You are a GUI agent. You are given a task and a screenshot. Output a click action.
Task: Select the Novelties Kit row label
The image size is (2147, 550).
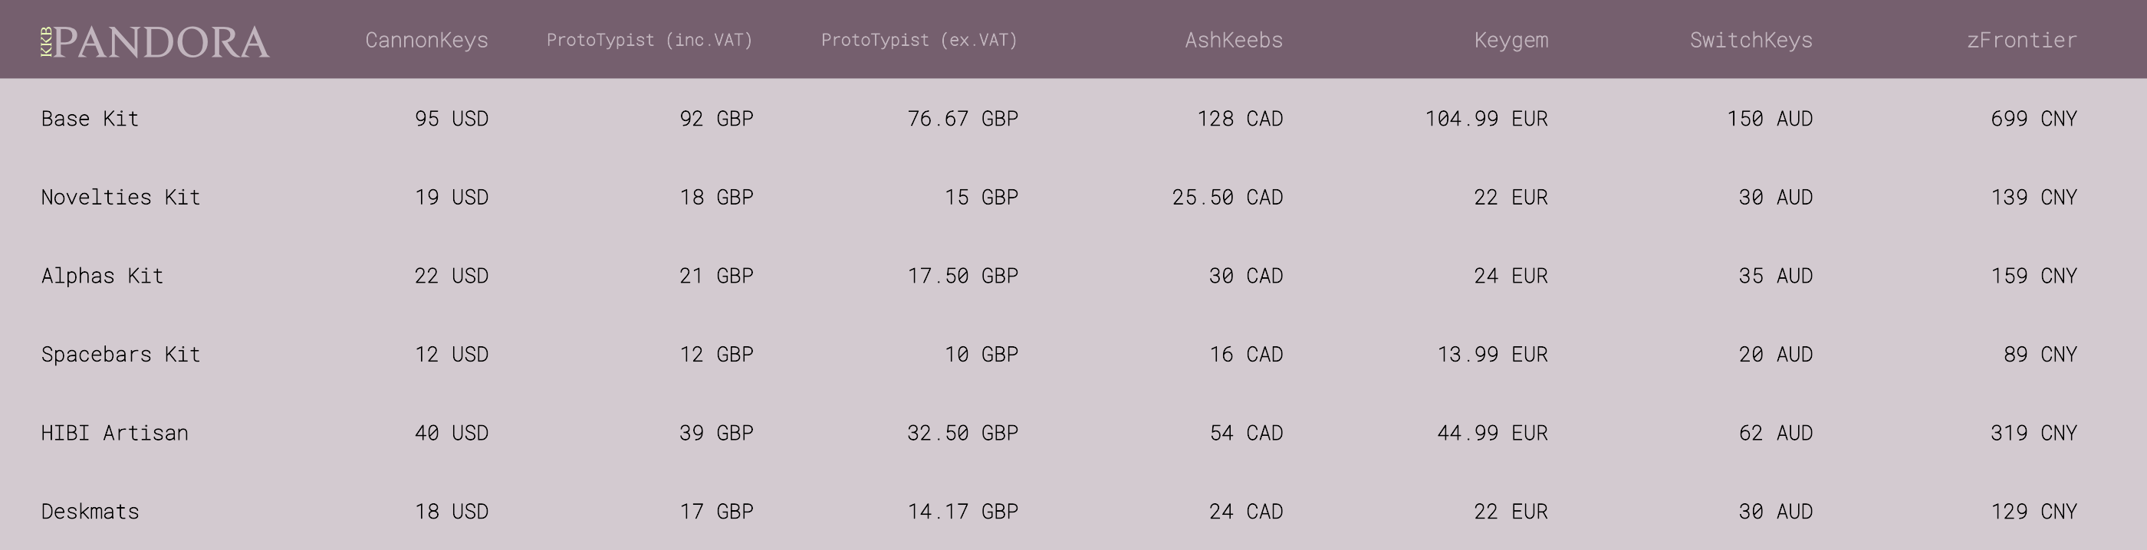tap(121, 197)
